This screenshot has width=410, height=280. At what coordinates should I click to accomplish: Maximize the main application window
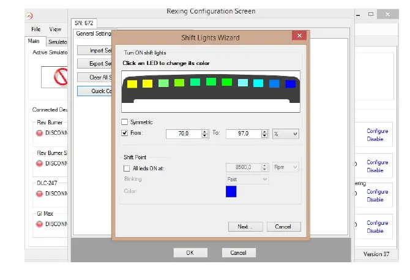click(x=371, y=14)
